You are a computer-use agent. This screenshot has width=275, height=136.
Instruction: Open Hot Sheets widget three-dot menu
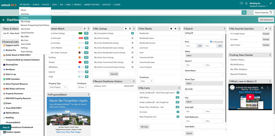(179, 29)
